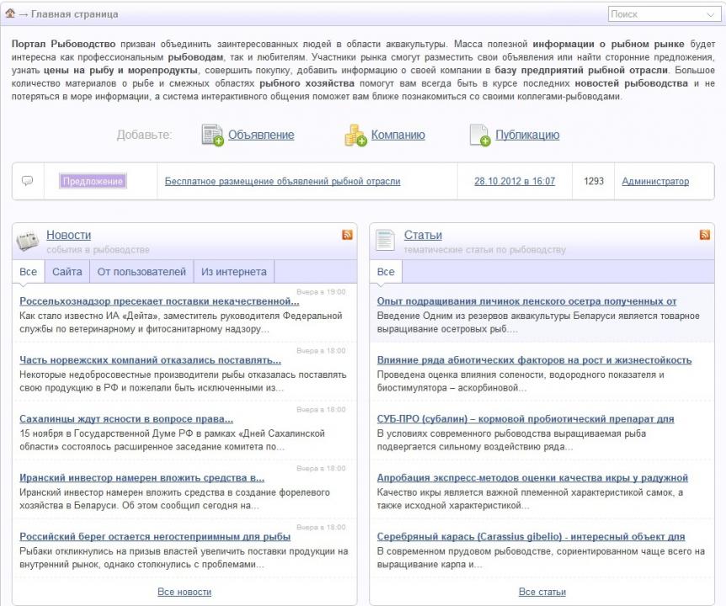Image resolution: width=726 pixels, height=606 pixels.
Task: Open the RSS feed for Статьи
Action: [705, 235]
